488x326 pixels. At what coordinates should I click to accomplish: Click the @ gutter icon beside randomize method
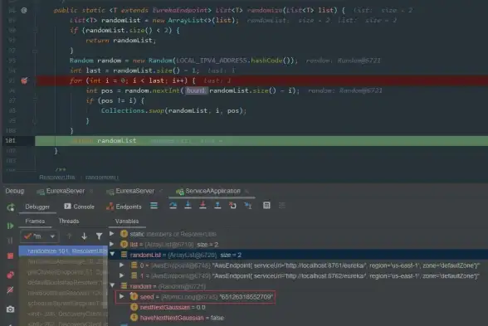pyautogui.click(x=24, y=10)
